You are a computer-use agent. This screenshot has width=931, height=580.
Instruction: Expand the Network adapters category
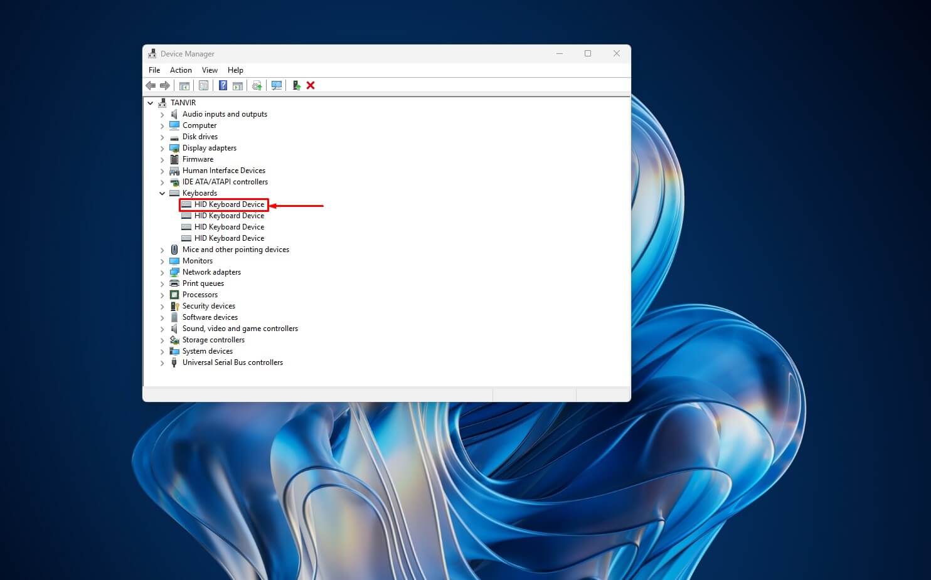tap(162, 272)
